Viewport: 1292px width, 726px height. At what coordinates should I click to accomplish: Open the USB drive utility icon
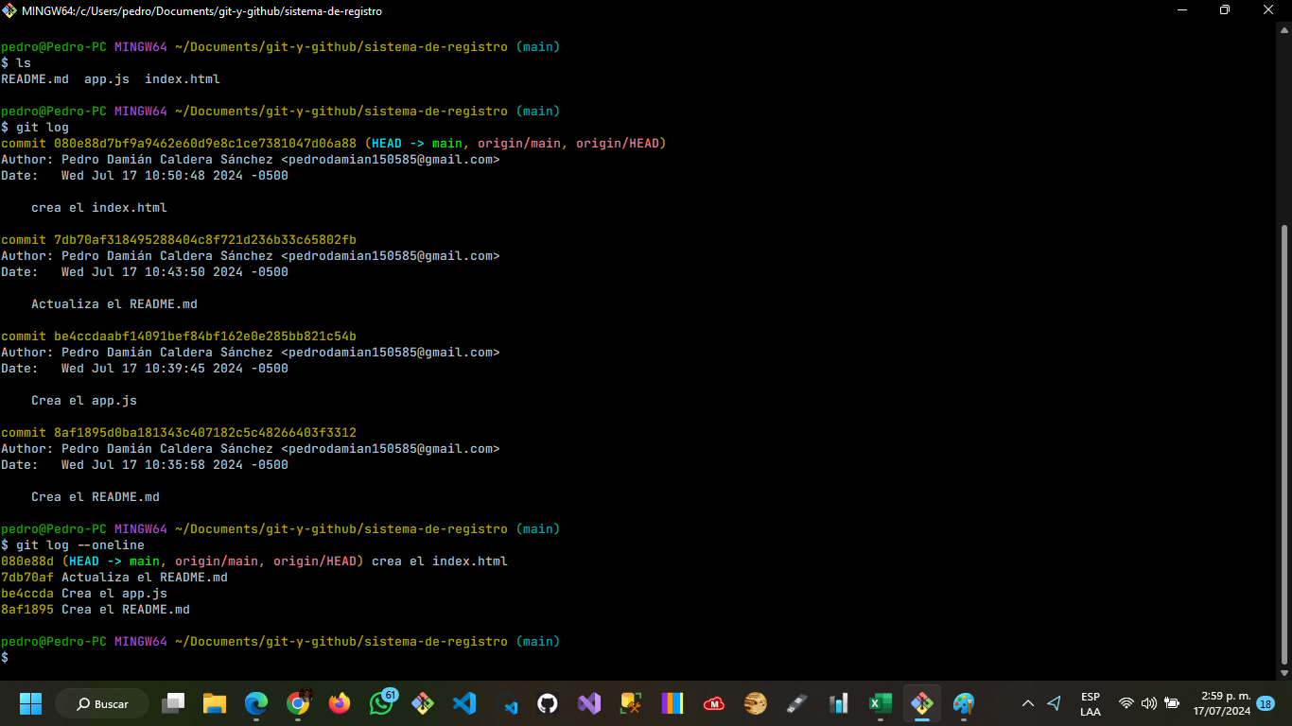tap(797, 703)
